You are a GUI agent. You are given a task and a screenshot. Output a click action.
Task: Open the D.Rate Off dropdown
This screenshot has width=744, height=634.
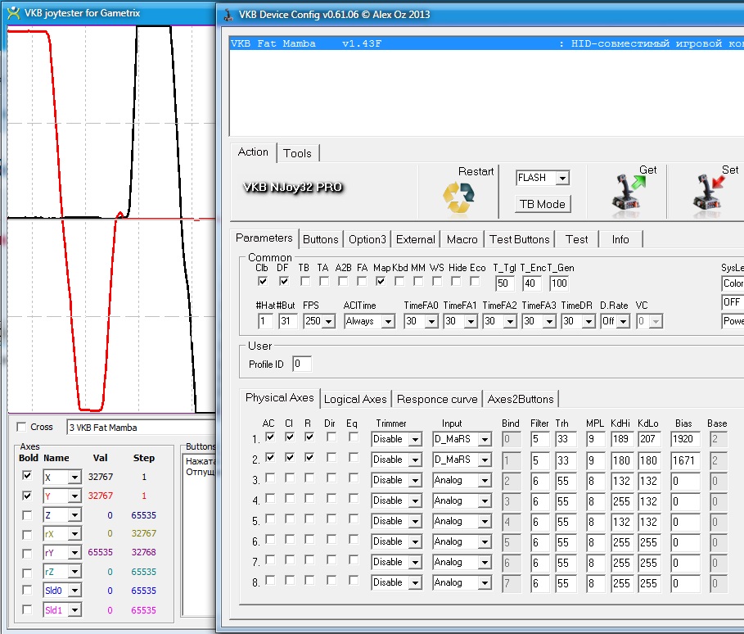[x=624, y=322]
